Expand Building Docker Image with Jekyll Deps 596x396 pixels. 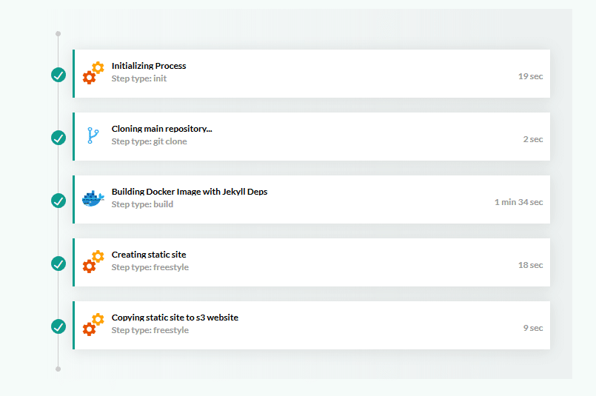point(189,192)
